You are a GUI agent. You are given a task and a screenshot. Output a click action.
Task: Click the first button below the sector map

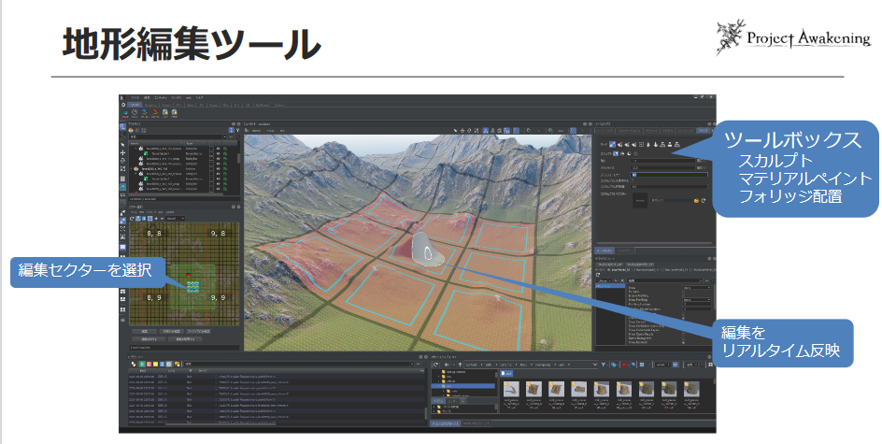click(x=145, y=332)
